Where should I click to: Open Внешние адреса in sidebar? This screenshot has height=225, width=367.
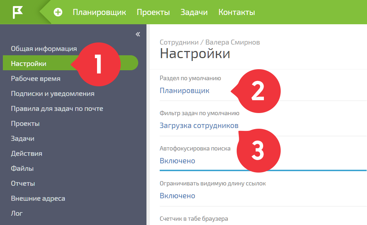click(x=38, y=198)
